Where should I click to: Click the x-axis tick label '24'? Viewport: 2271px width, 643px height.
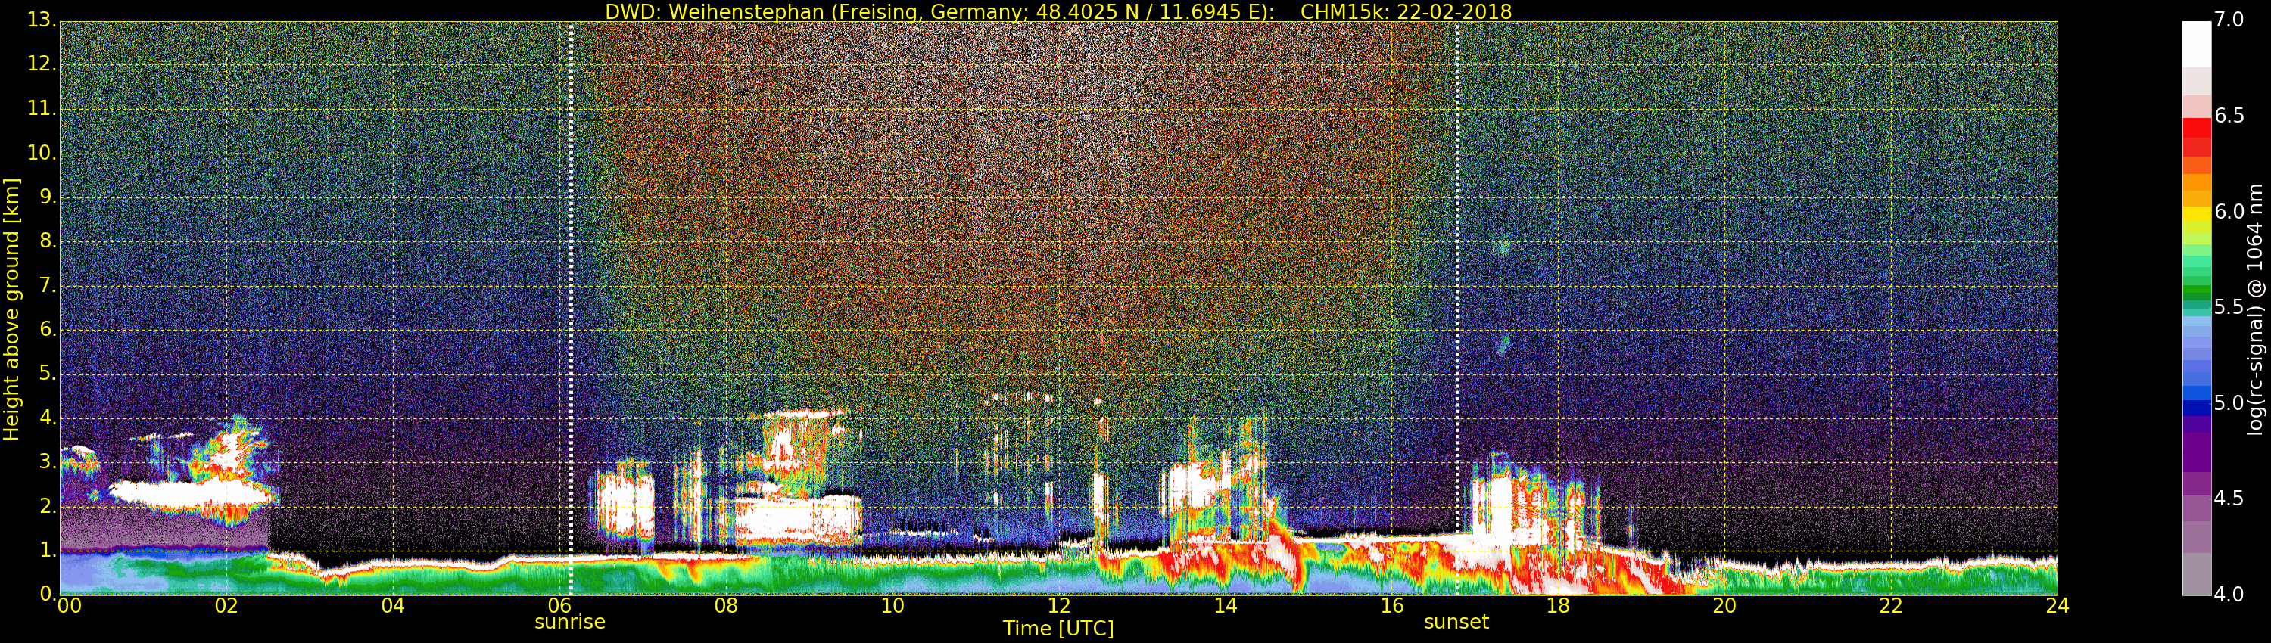pyautogui.click(x=2058, y=606)
